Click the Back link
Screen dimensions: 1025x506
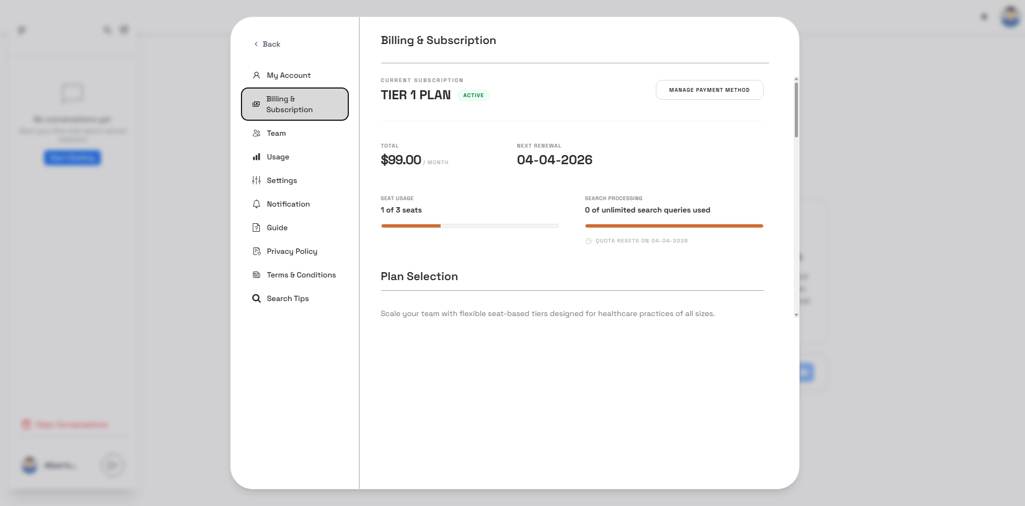[270, 44]
